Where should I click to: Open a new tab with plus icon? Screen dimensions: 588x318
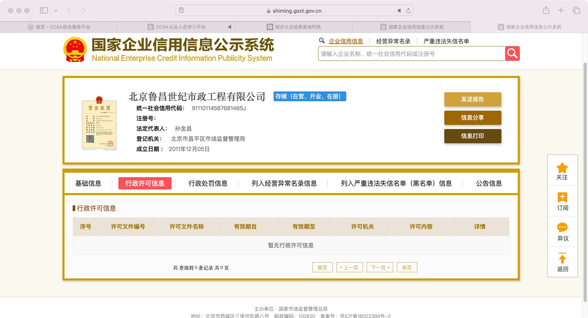561,10
